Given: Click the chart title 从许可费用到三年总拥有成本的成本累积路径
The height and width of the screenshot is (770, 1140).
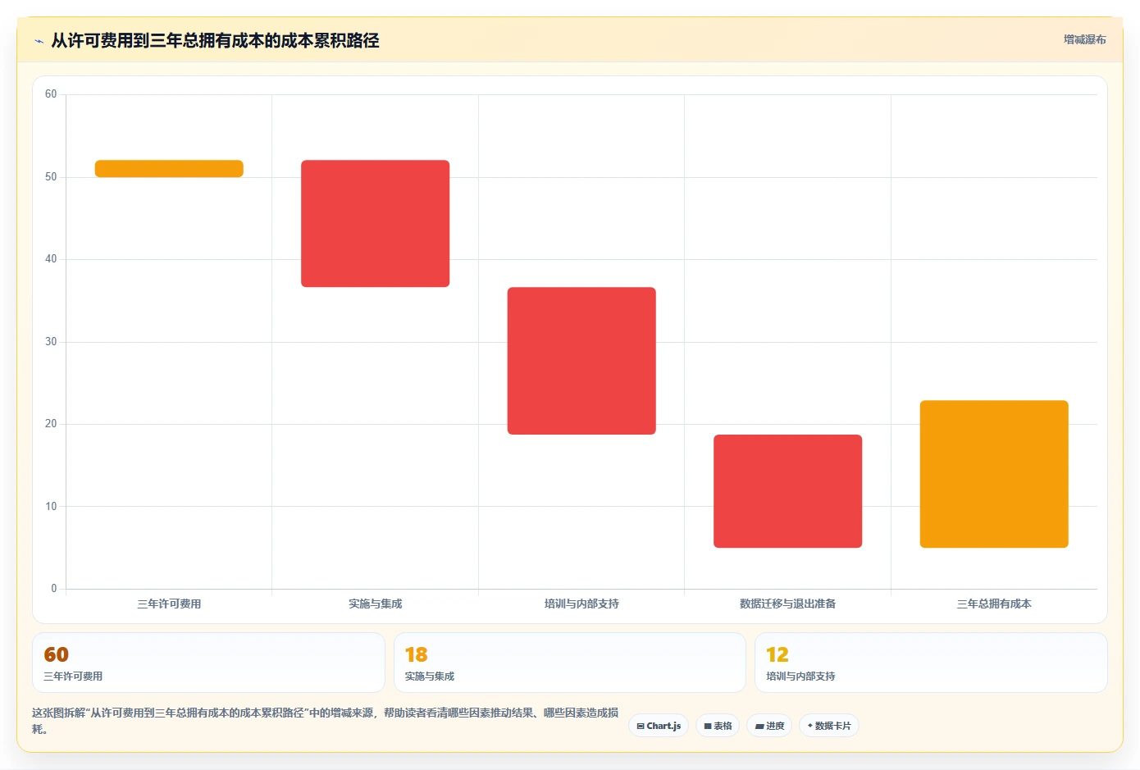Looking at the screenshot, I should coord(215,40).
